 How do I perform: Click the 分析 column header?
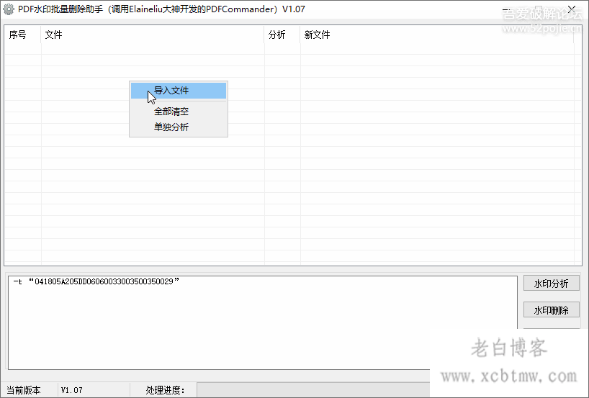pos(282,35)
